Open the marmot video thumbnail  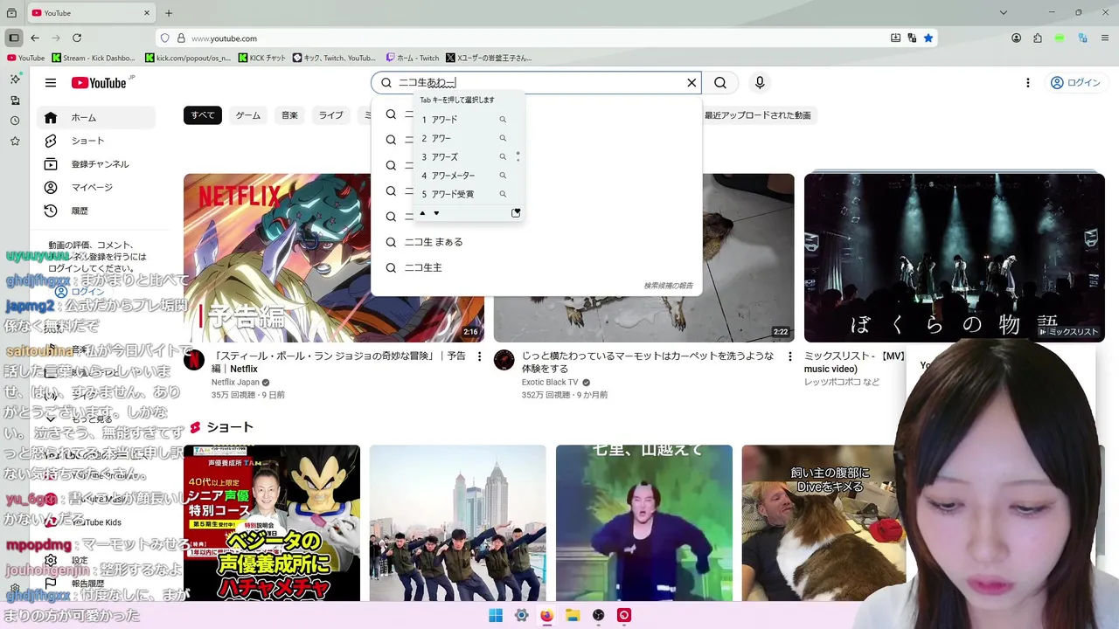(x=643, y=258)
